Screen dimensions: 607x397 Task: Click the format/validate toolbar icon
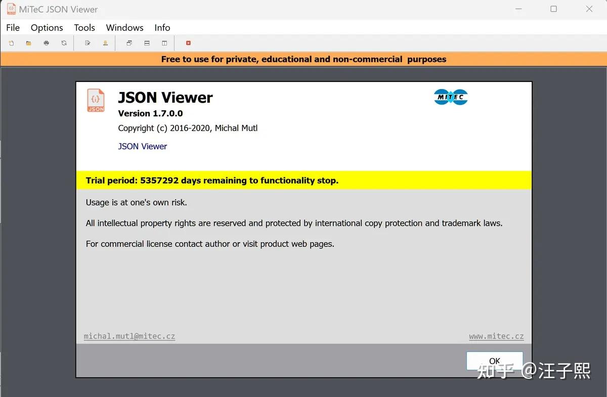[x=105, y=43]
